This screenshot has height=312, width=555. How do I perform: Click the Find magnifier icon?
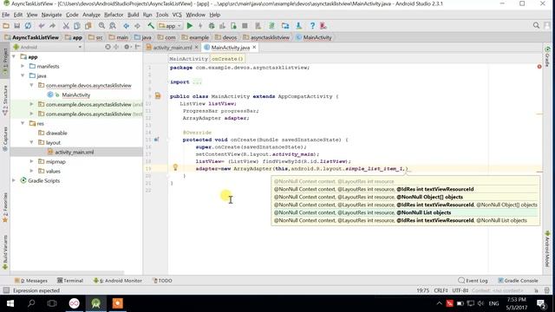pos(102,26)
